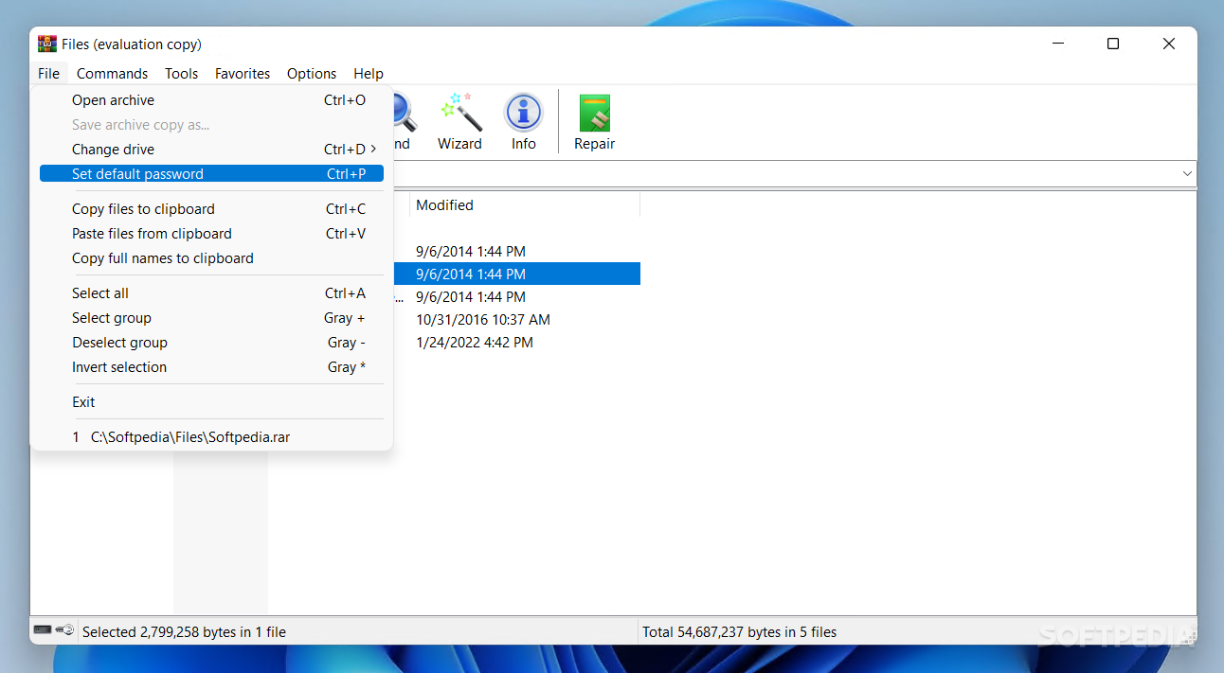1224x673 pixels.
Task: Open recent archive C:\Softpedia\Files\Softpedia.rar
Action: (x=211, y=437)
